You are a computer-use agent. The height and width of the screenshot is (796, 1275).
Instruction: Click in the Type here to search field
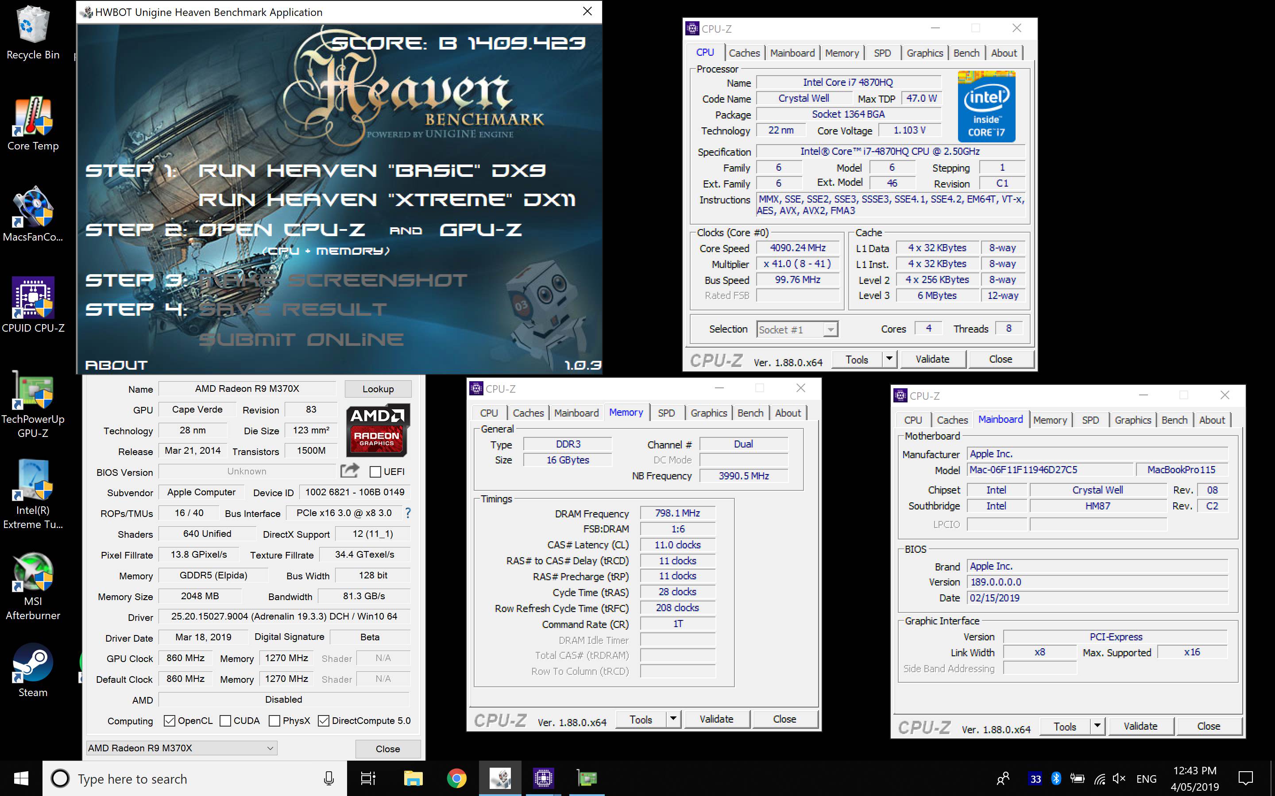click(x=195, y=778)
